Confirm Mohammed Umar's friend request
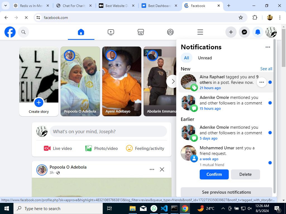The height and width of the screenshot is (214, 286). pos(214,174)
